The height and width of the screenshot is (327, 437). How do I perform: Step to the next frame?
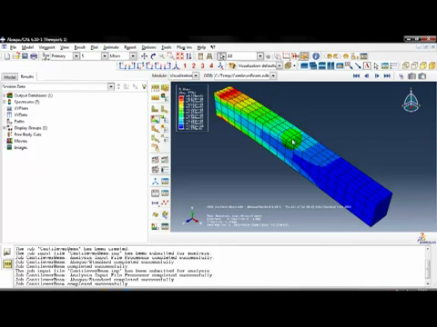(377, 76)
